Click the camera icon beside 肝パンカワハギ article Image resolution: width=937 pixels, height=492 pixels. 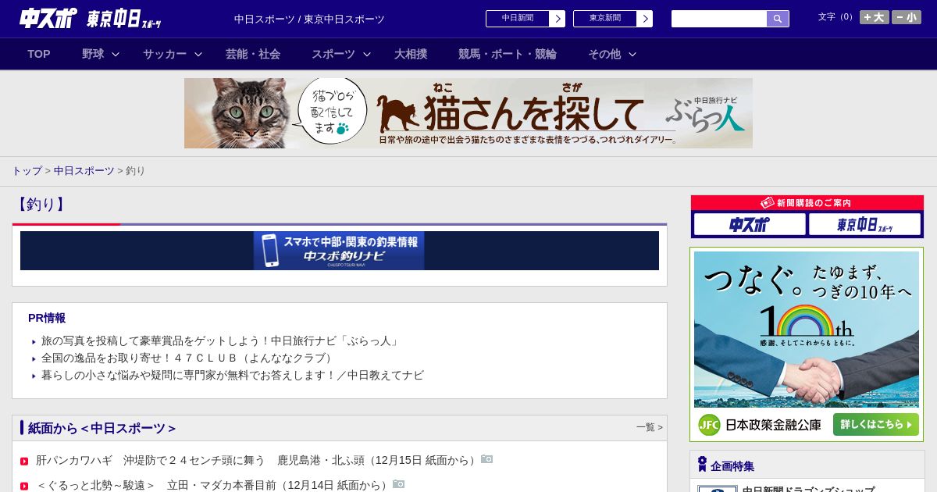[486, 459]
